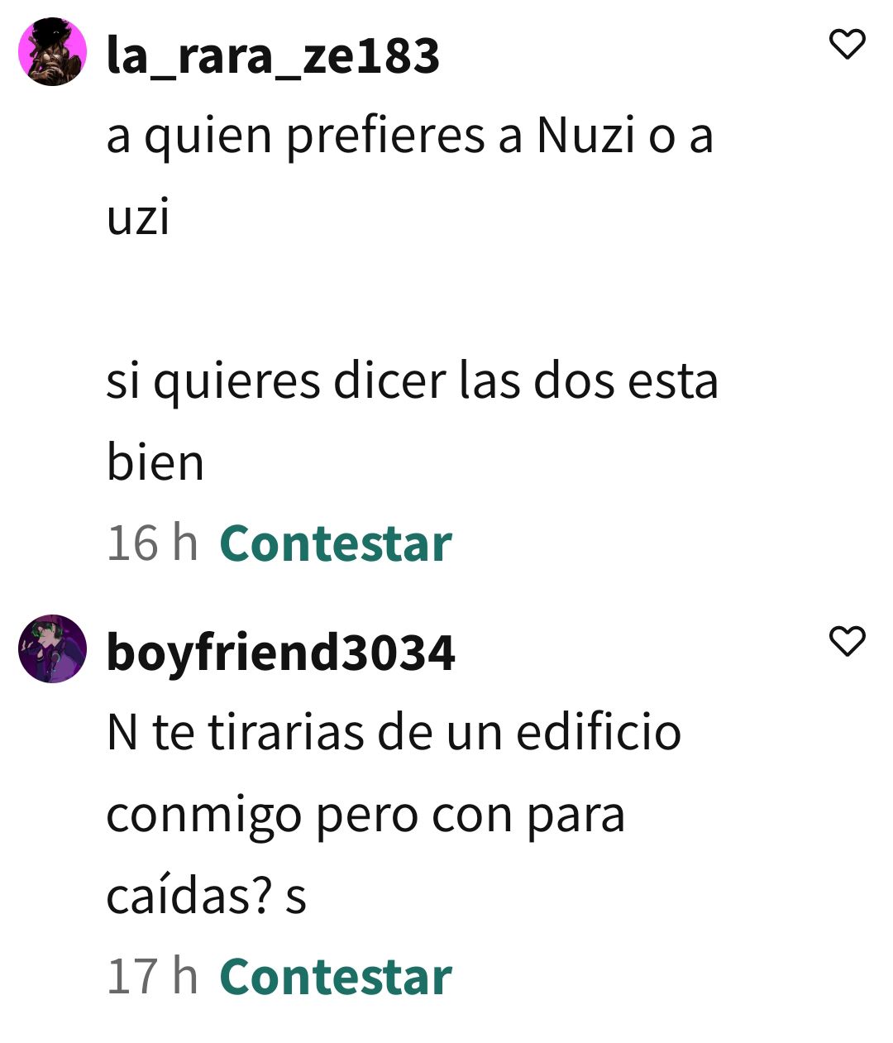Tap the word 'uzi' on its own line
The height and width of the screenshot is (1043, 893).
pyautogui.click(x=138, y=218)
